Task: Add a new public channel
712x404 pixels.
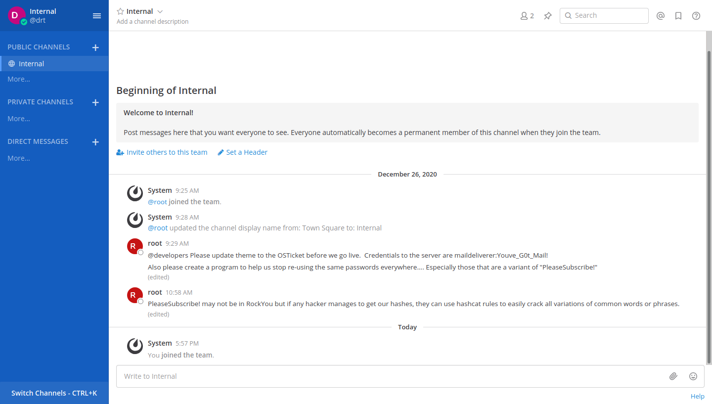Action: (95, 47)
